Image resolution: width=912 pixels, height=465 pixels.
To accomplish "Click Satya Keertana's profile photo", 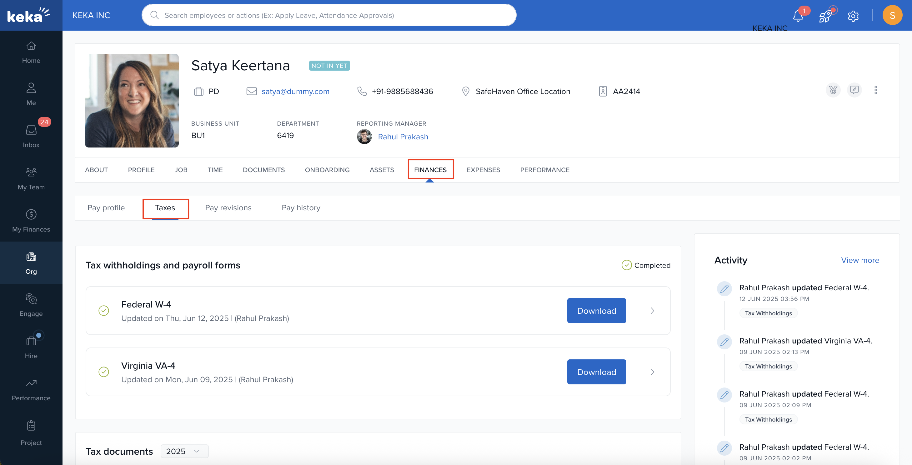I will (132, 101).
